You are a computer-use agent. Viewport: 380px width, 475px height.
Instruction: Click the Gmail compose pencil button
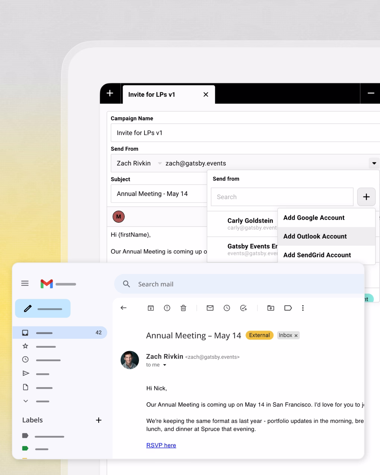[x=42, y=309]
